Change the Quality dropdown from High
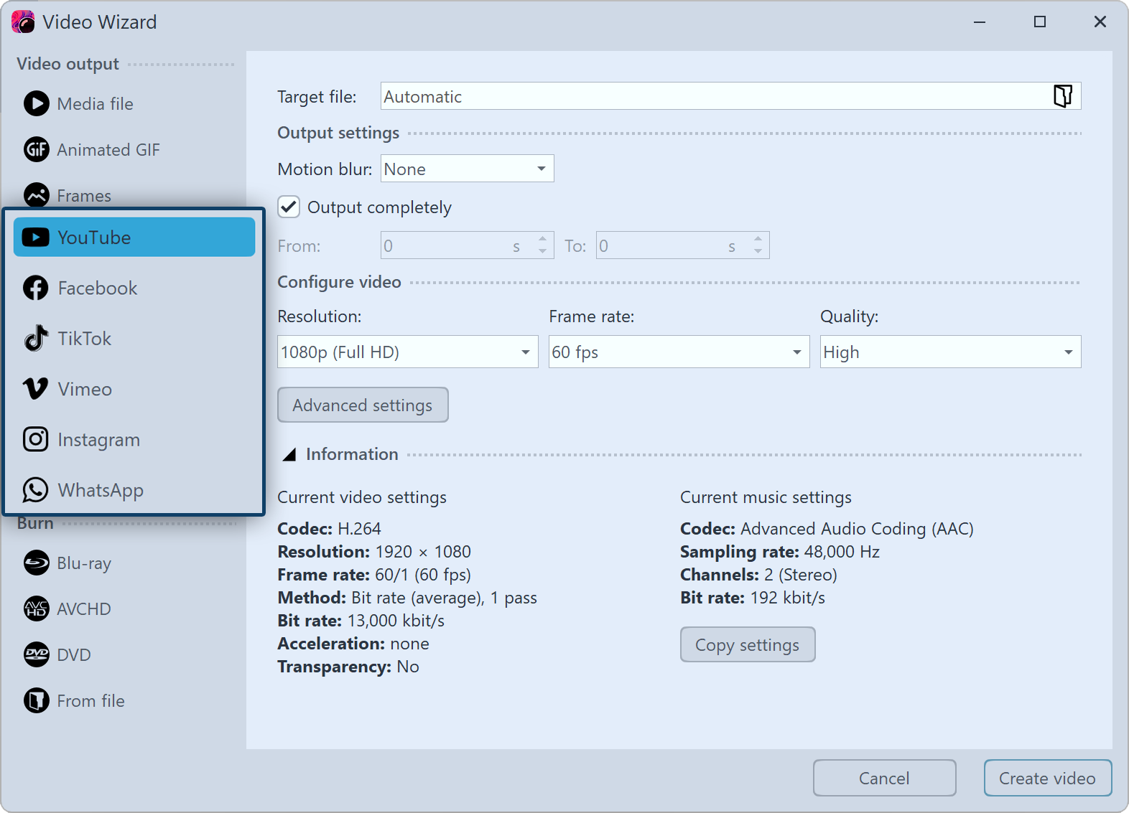 tap(949, 352)
